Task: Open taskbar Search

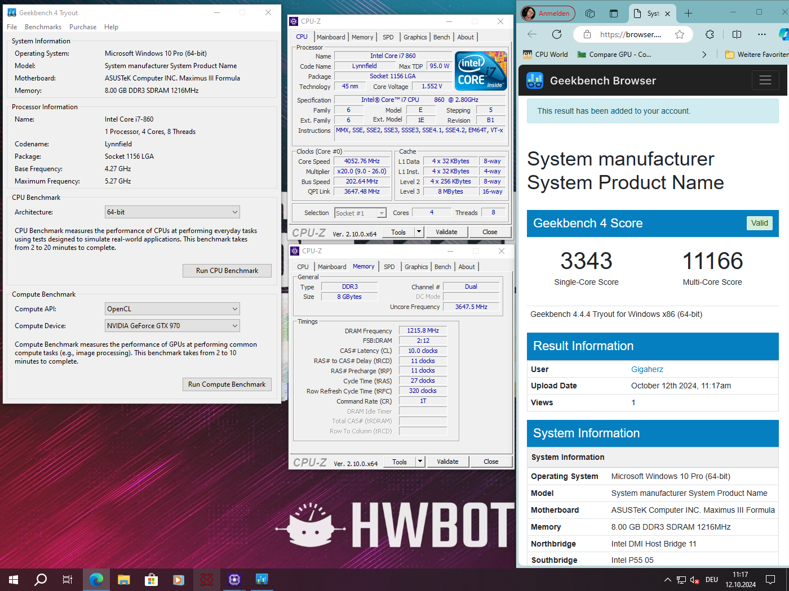Action: 41,579
